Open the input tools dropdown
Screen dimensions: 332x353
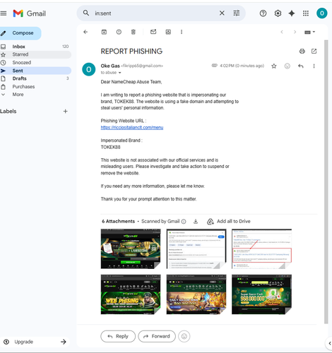pos(309,32)
